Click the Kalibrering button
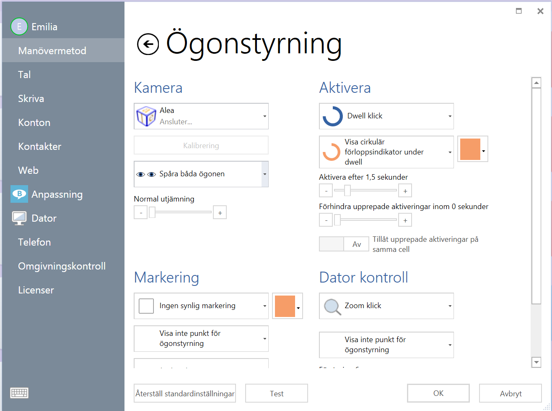 coord(201,145)
